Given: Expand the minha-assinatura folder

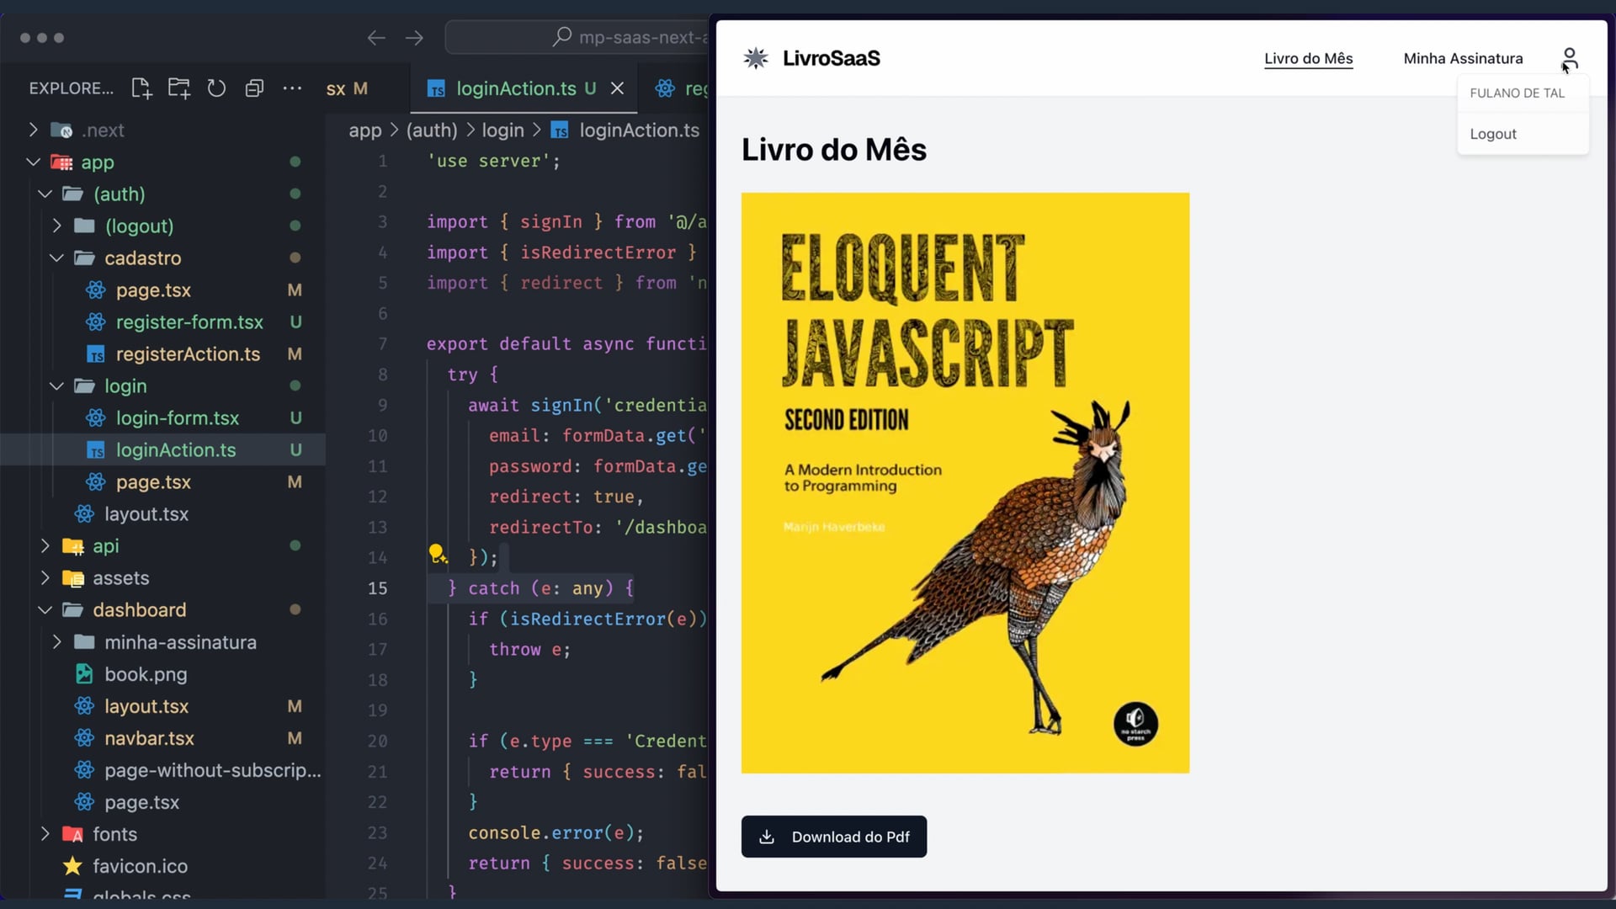Looking at the screenshot, I should point(56,642).
